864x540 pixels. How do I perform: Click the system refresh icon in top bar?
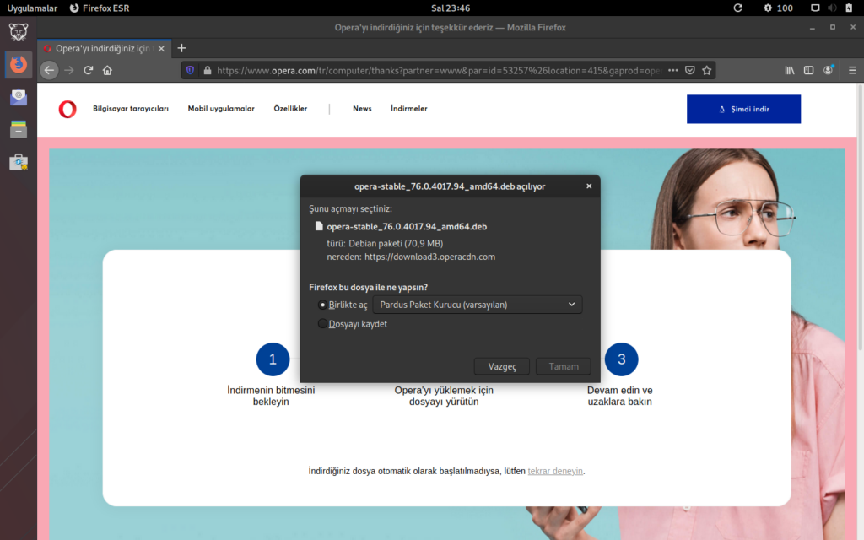point(737,8)
